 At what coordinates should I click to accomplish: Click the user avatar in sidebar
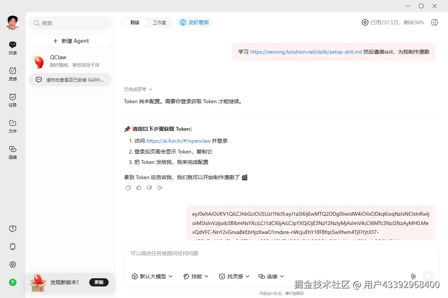tap(13, 23)
